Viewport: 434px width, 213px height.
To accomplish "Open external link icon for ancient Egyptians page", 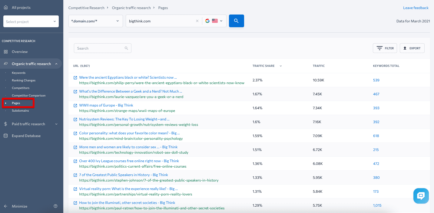I will coord(75,77).
